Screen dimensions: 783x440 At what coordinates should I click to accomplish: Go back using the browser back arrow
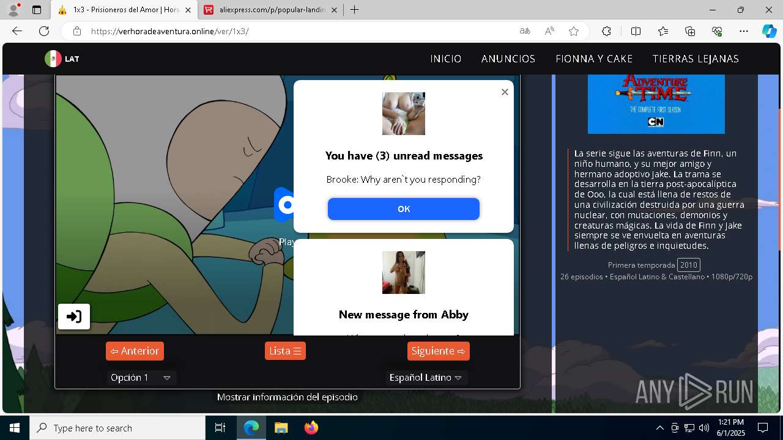tap(17, 31)
